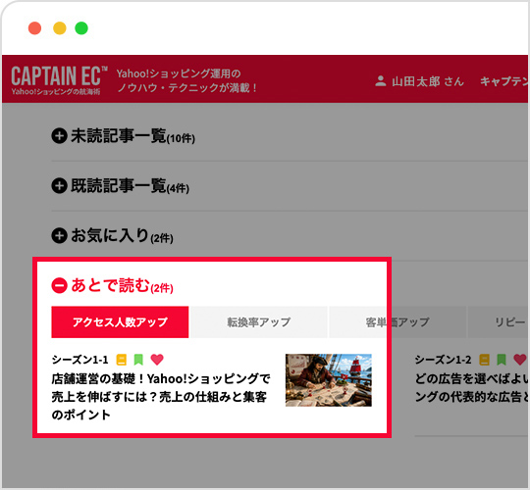Toggle green bookmark icon on シーズン1-1
This screenshot has height=490, width=530.
tap(138, 360)
